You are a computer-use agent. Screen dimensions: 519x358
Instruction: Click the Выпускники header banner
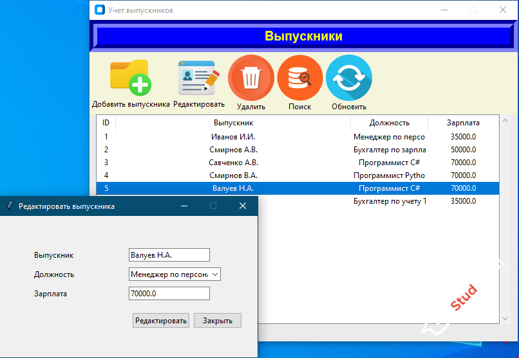(x=303, y=36)
